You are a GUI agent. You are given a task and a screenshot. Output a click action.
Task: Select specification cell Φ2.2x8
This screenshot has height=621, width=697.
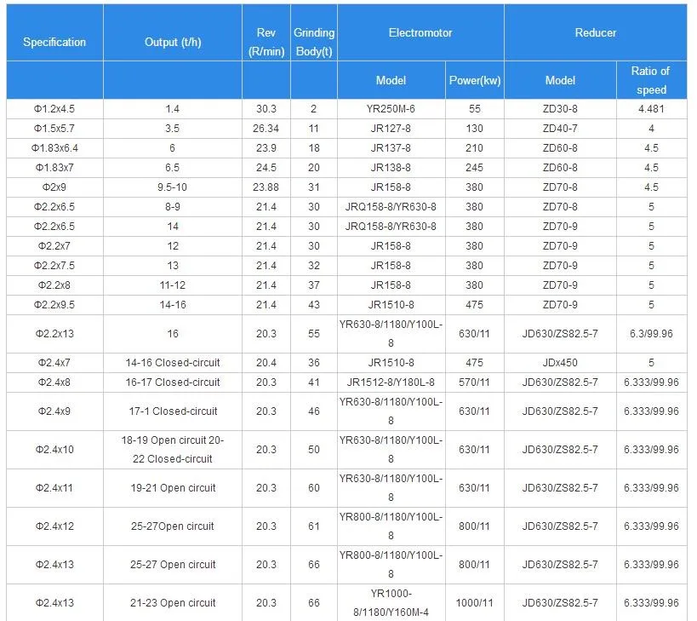[x=54, y=285]
